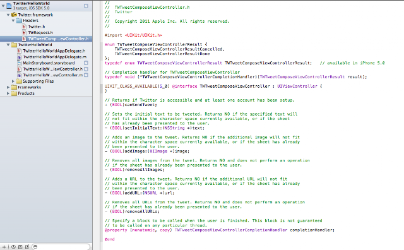Click the TwitterHelloWorld yellow folder icon
Screen dimensions: 404x250
coord(14,45)
